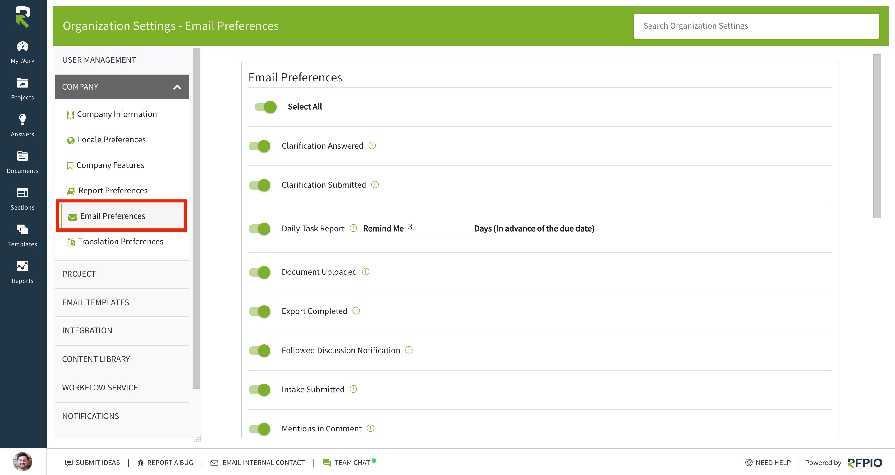Viewport: 895px width, 475px height.
Task: Click the Locale Preferences globe icon
Action: coord(71,140)
